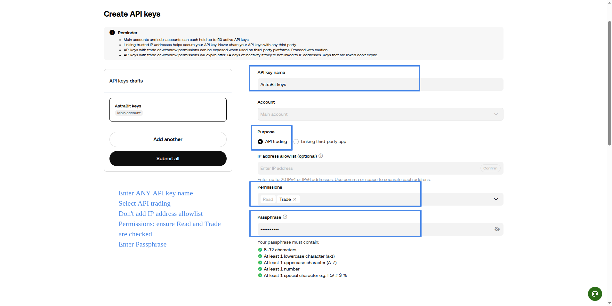
Task: Choose Linking third-party app option
Action: click(x=296, y=142)
